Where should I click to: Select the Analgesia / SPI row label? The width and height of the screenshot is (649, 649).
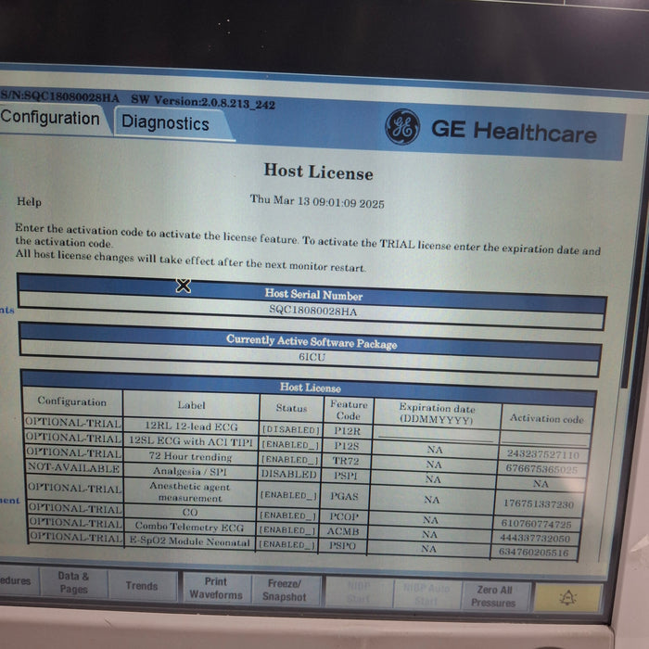(x=189, y=471)
